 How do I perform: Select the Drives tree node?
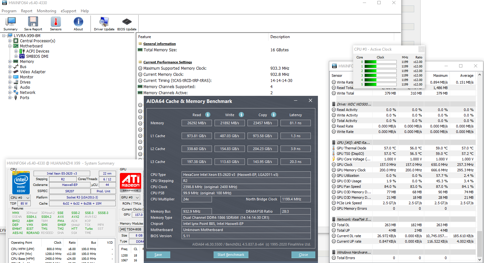point(25,82)
